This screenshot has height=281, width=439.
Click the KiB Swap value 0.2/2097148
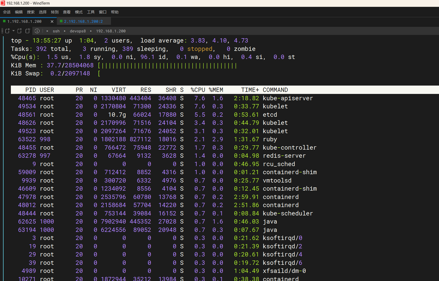click(x=70, y=73)
